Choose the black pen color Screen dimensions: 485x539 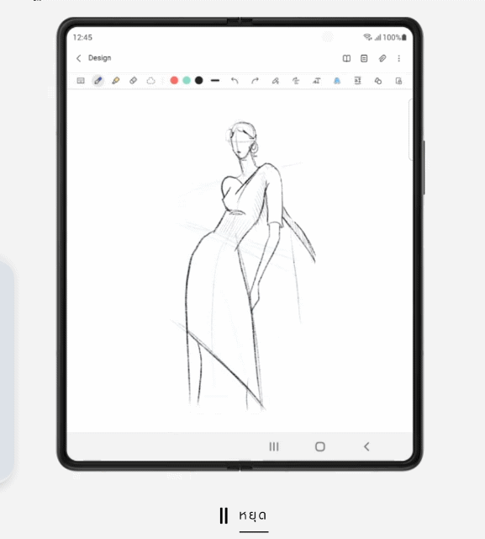(x=199, y=81)
